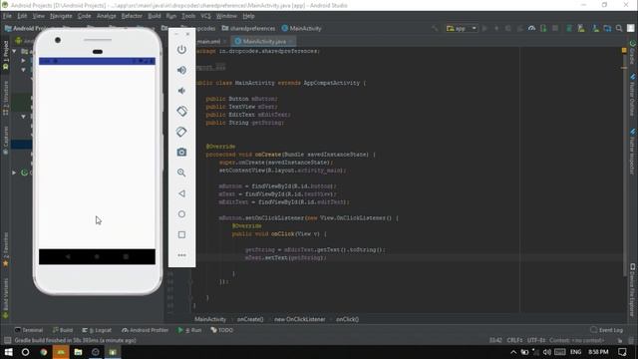Toggle the Favorites side tool window
This screenshot has height=359, width=638.
(5, 250)
